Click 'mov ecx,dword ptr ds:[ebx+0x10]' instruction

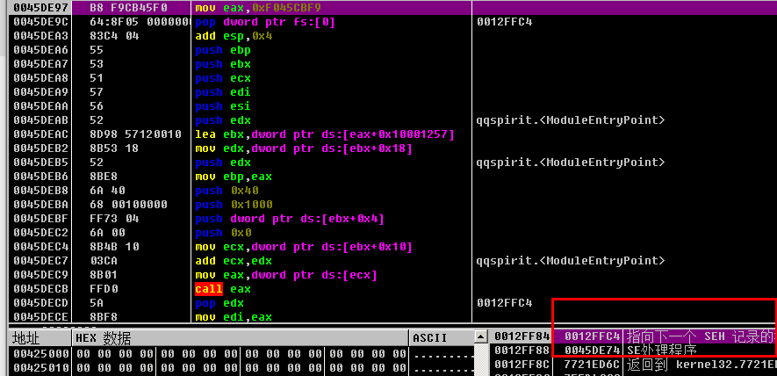tap(304, 247)
